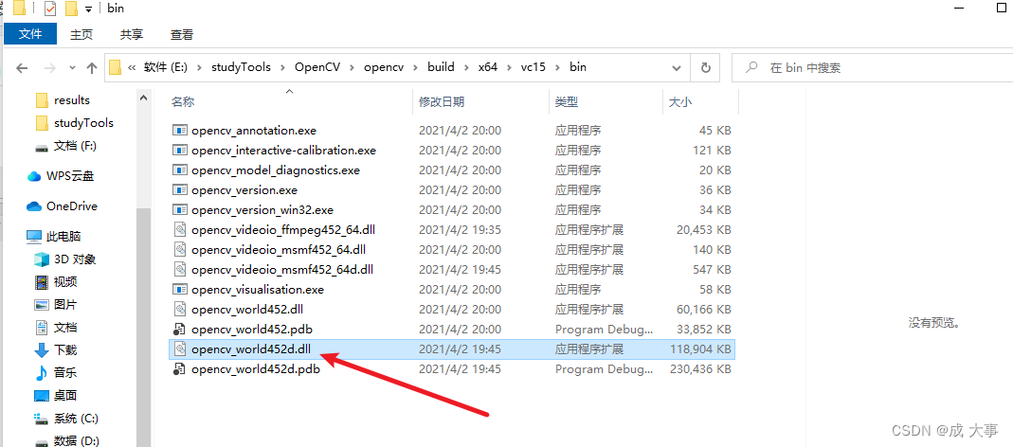Select 文档 (F:) drive in sidebar
Image resolution: width=1013 pixels, height=447 pixels.
click(x=65, y=146)
